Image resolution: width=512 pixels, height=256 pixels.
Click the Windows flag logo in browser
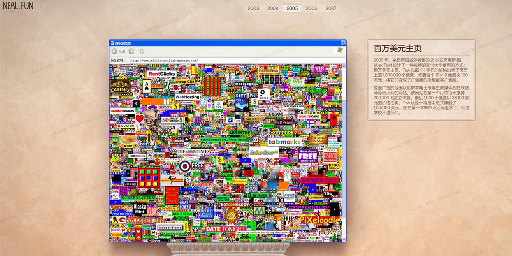(x=340, y=50)
